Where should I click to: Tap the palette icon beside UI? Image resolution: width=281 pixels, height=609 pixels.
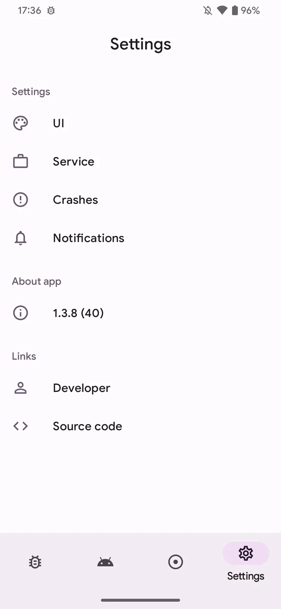point(20,123)
